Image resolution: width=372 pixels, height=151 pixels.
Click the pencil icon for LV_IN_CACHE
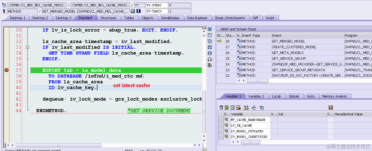(x=227, y=125)
